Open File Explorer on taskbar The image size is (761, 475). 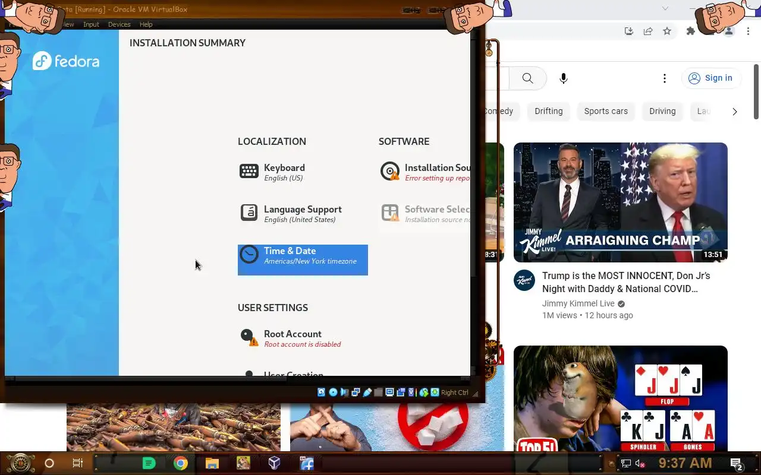(212, 463)
